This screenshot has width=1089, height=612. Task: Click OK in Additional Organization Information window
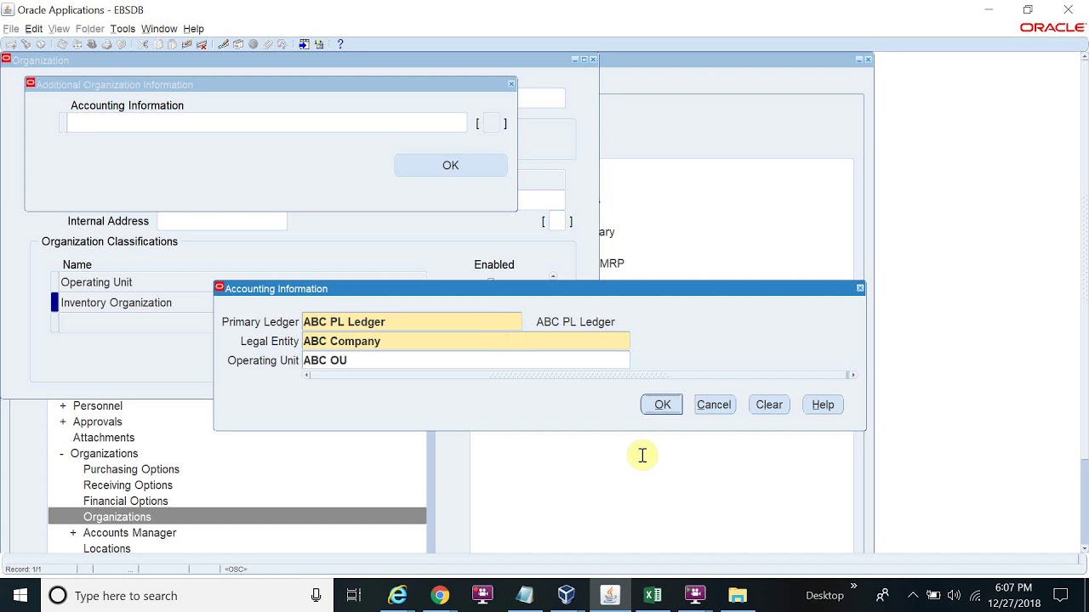pos(451,166)
